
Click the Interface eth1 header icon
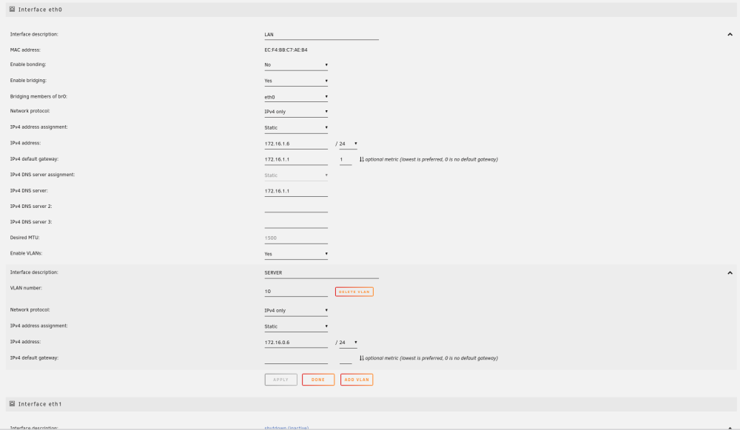tap(13, 403)
